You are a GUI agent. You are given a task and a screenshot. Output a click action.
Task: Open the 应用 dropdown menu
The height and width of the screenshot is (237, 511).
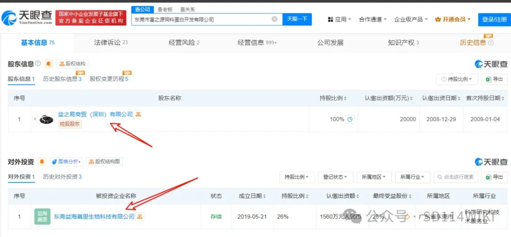(339, 19)
